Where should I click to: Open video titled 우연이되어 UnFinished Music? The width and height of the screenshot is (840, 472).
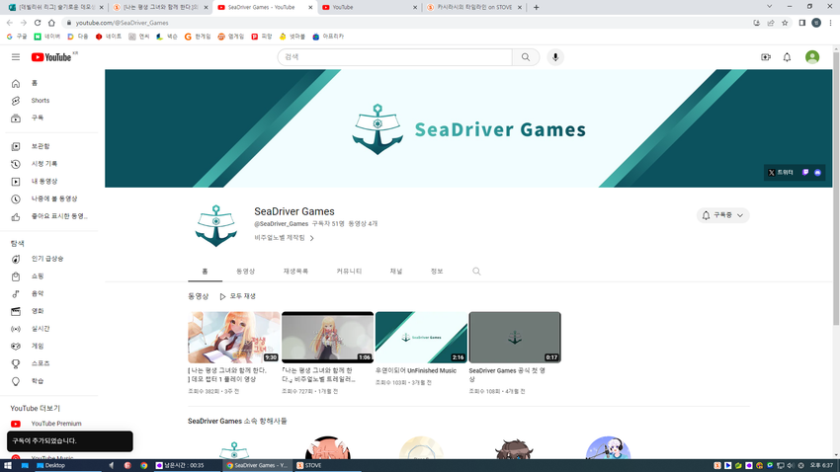click(416, 370)
